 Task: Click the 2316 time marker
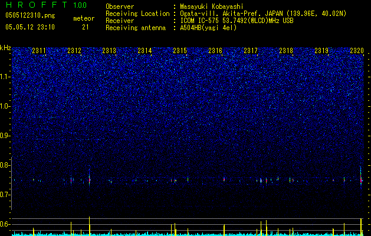(215, 50)
